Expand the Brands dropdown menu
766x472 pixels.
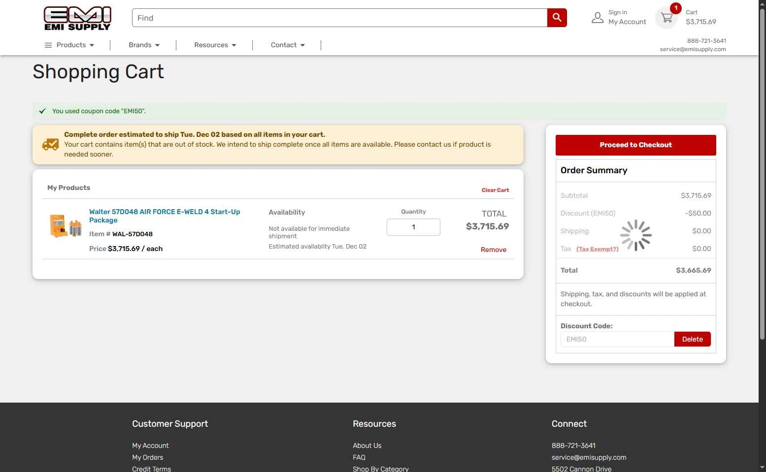pos(144,45)
